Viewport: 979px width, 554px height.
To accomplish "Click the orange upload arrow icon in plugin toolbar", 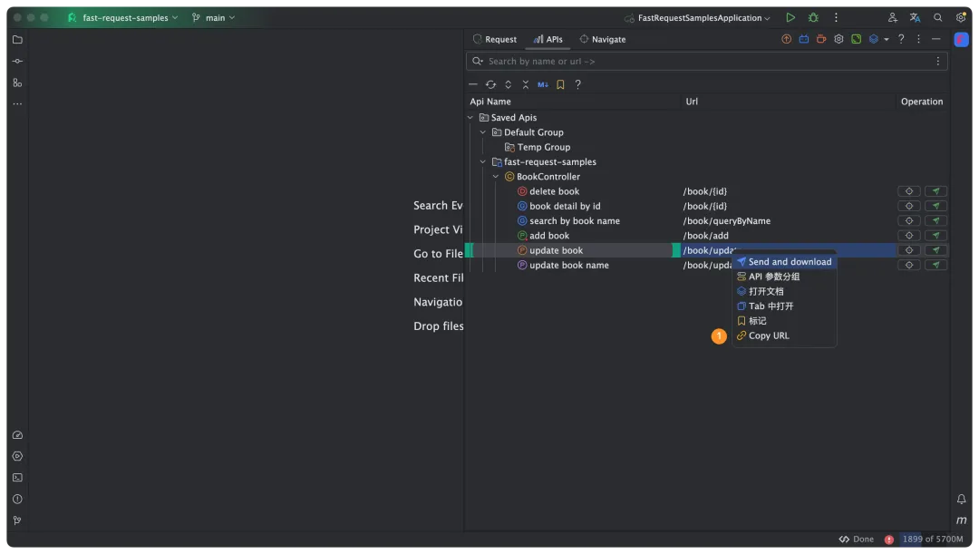I will pos(786,39).
